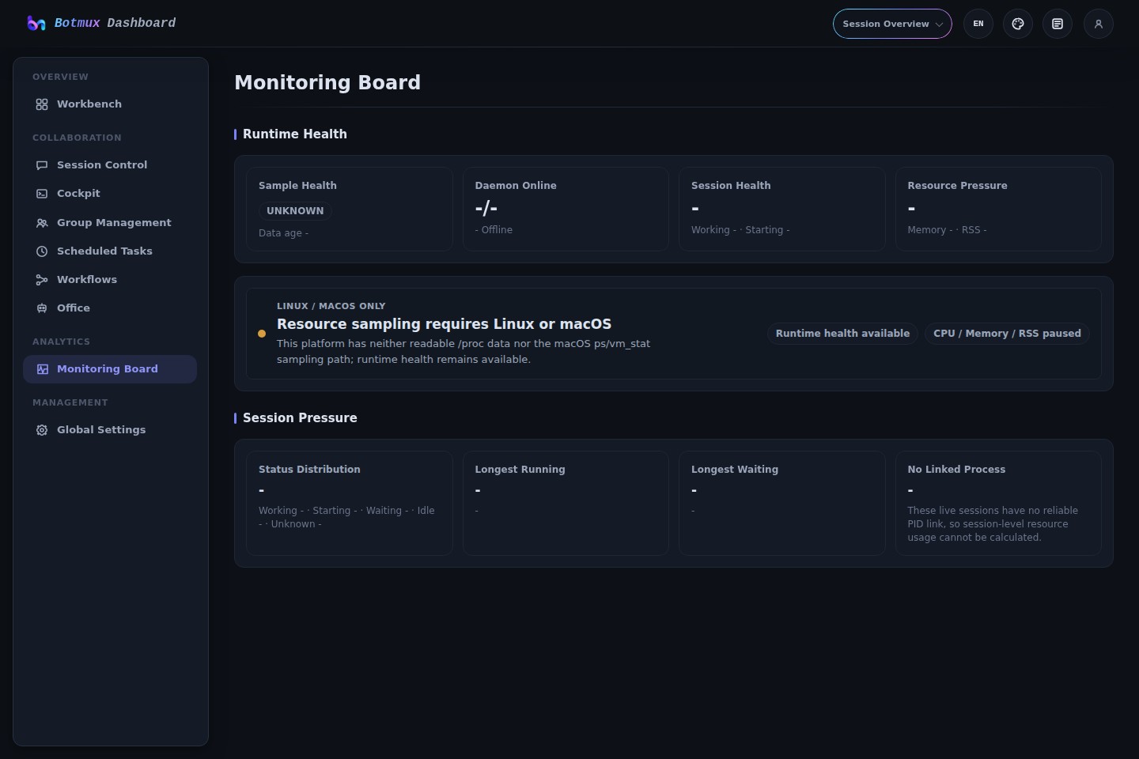This screenshot has width=1139, height=759.
Task: Click the CPU / Memory / RSS paused tag
Action: point(1007,334)
